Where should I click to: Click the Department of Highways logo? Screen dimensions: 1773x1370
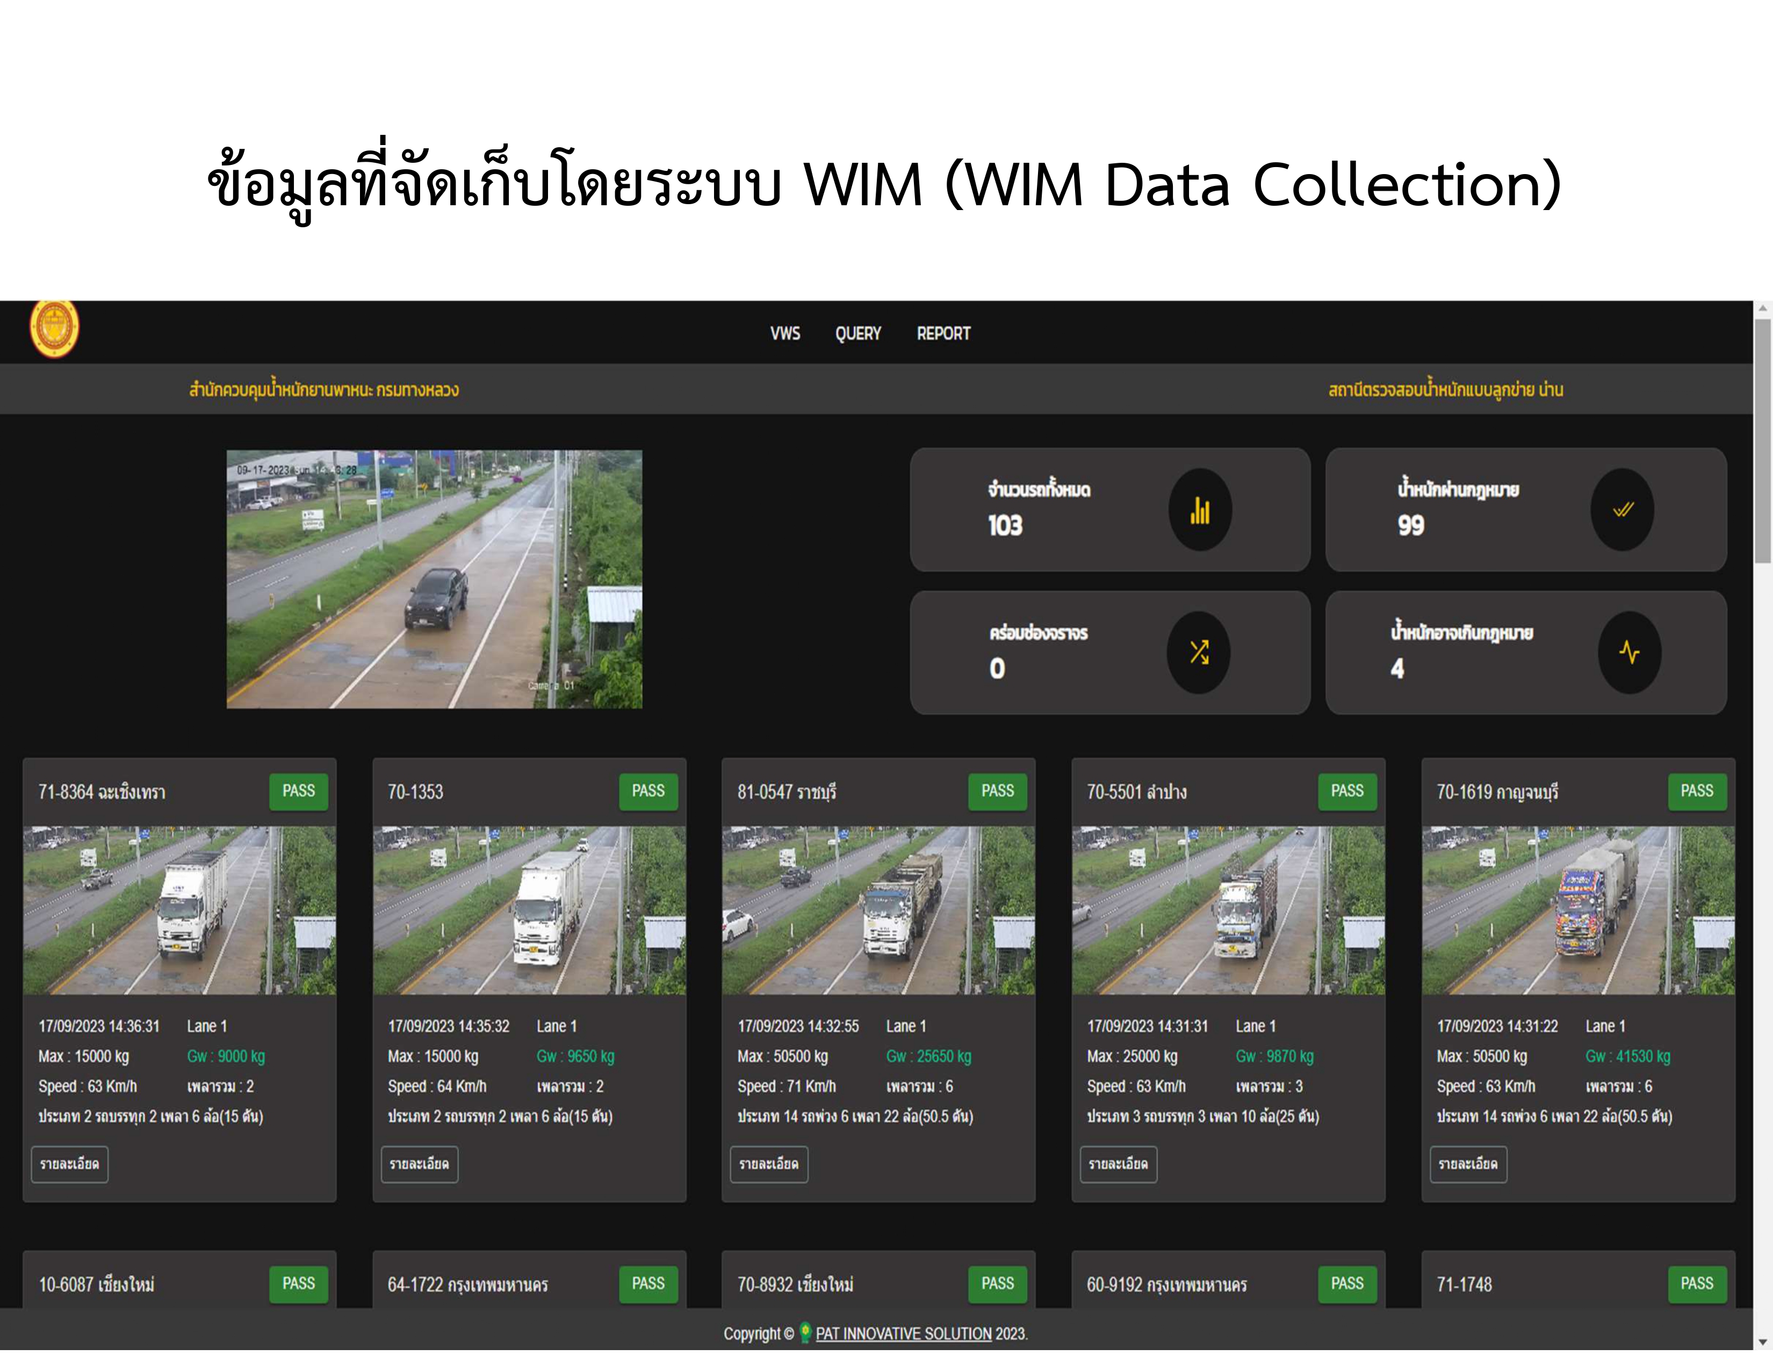pyautogui.click(x=54, y=328)
